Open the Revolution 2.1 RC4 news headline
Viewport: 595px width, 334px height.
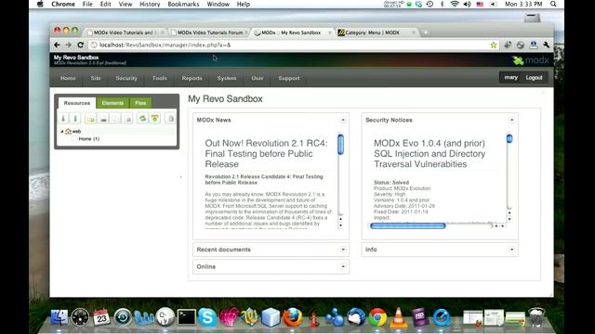pyautogui.click(x=266, y=153)
